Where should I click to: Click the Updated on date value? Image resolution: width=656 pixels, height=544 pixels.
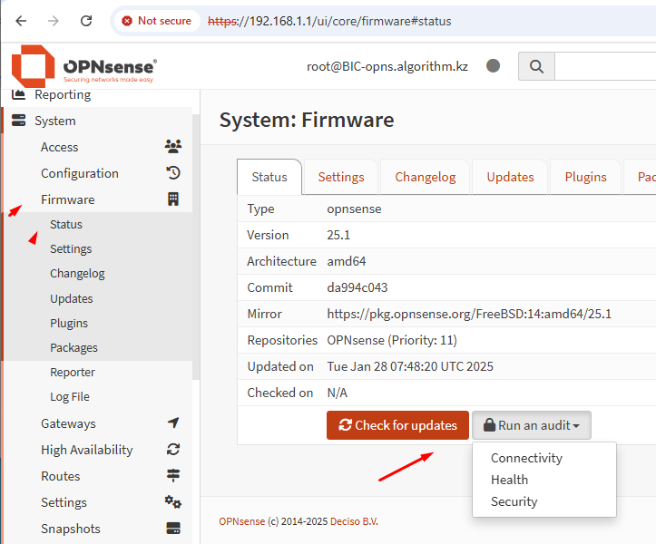tap(410, 366)
